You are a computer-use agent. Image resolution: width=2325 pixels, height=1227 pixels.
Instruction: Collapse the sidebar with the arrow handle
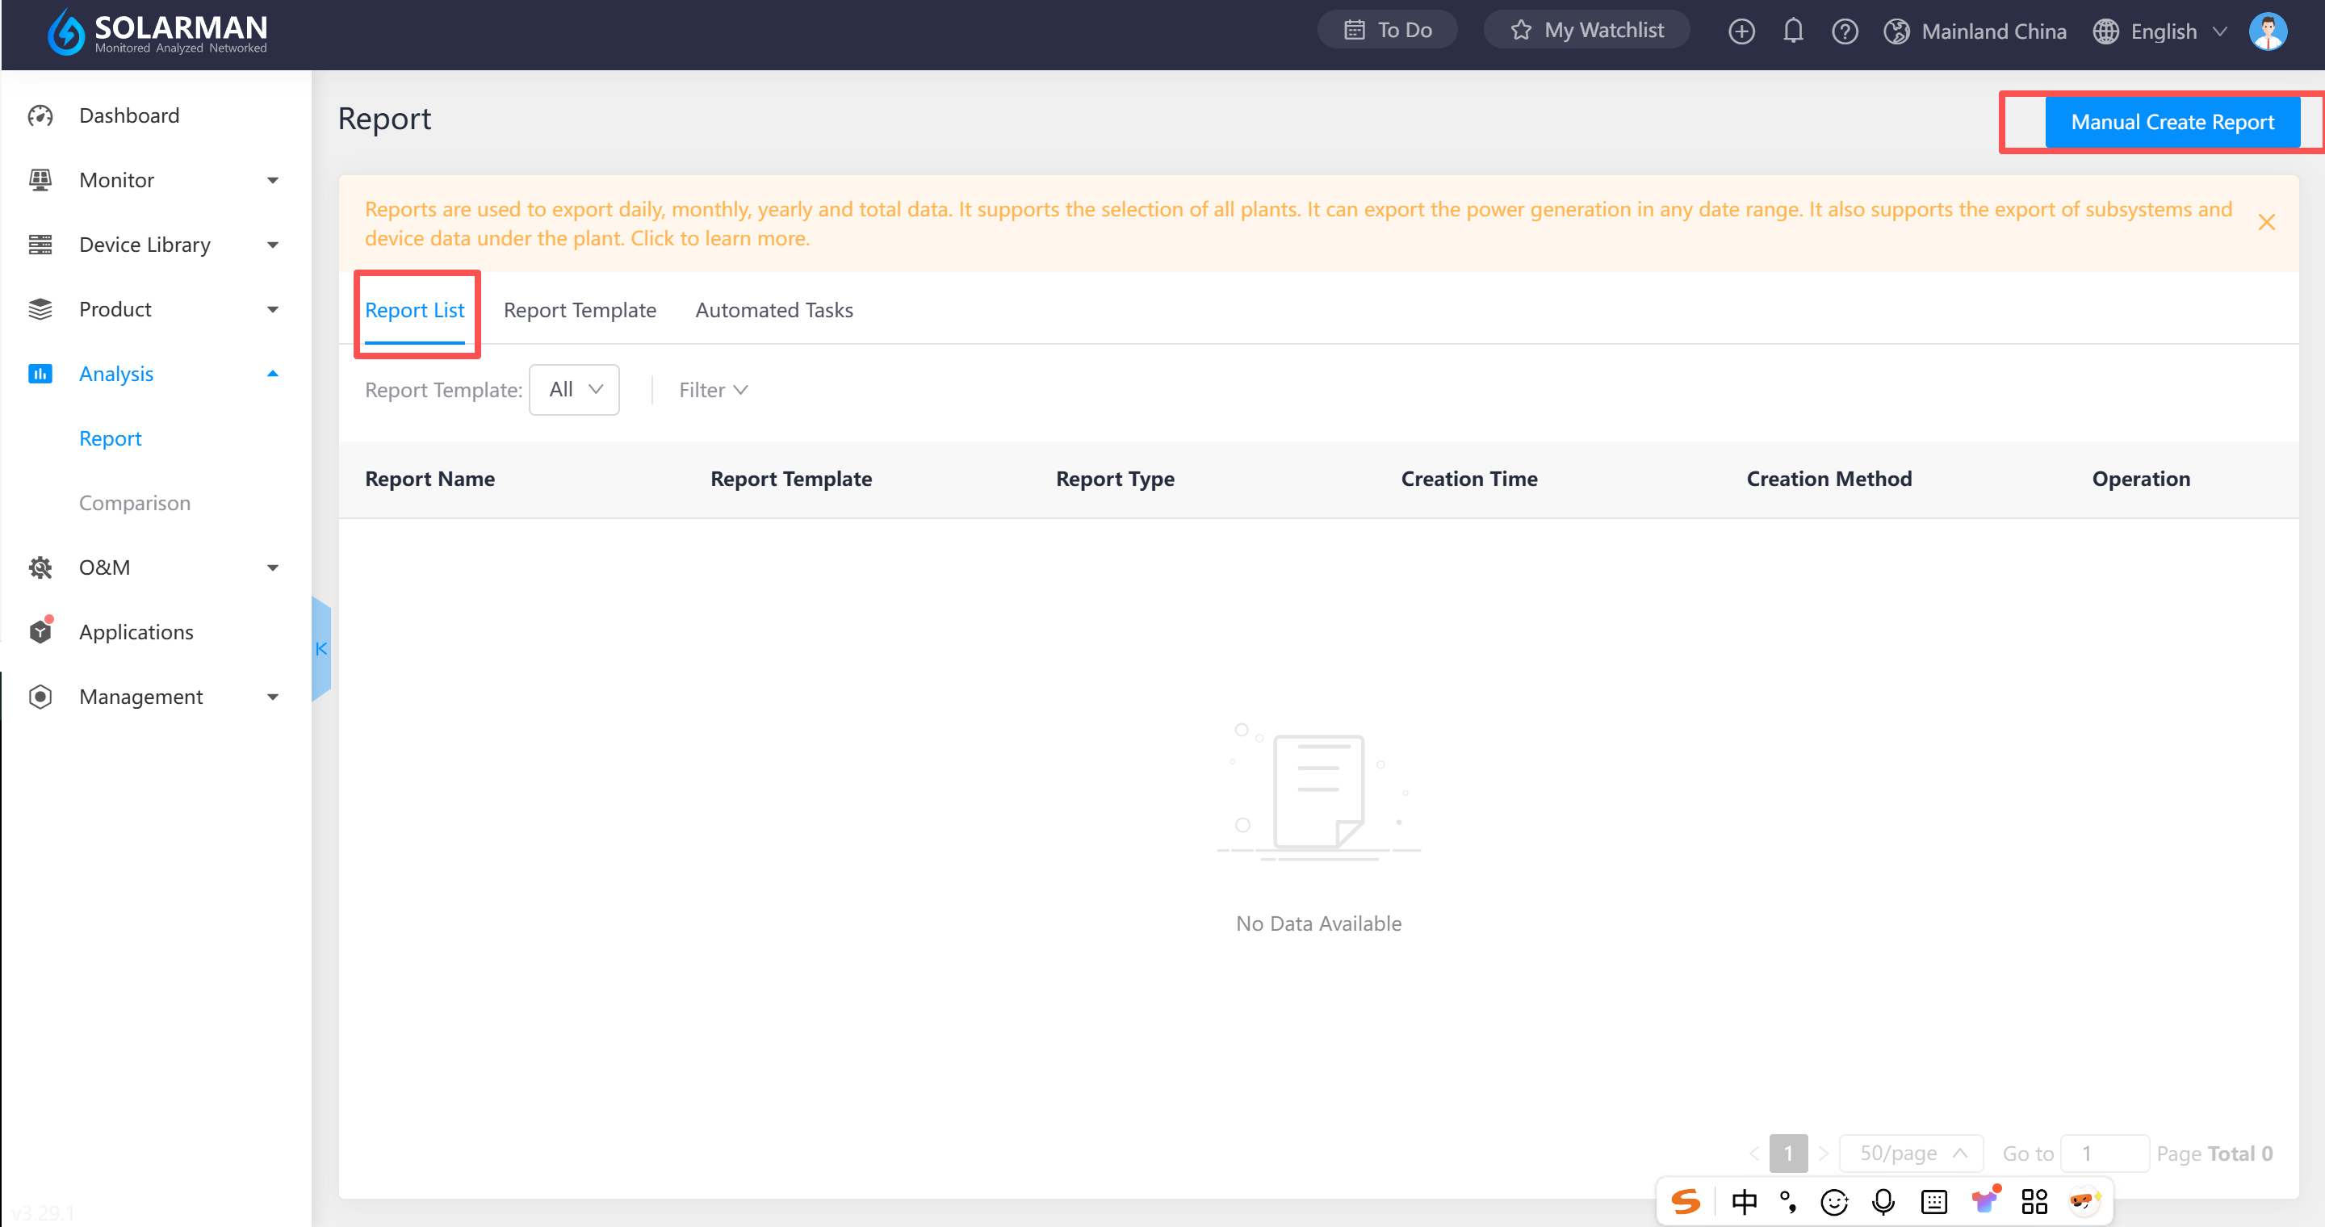(320, 647)
